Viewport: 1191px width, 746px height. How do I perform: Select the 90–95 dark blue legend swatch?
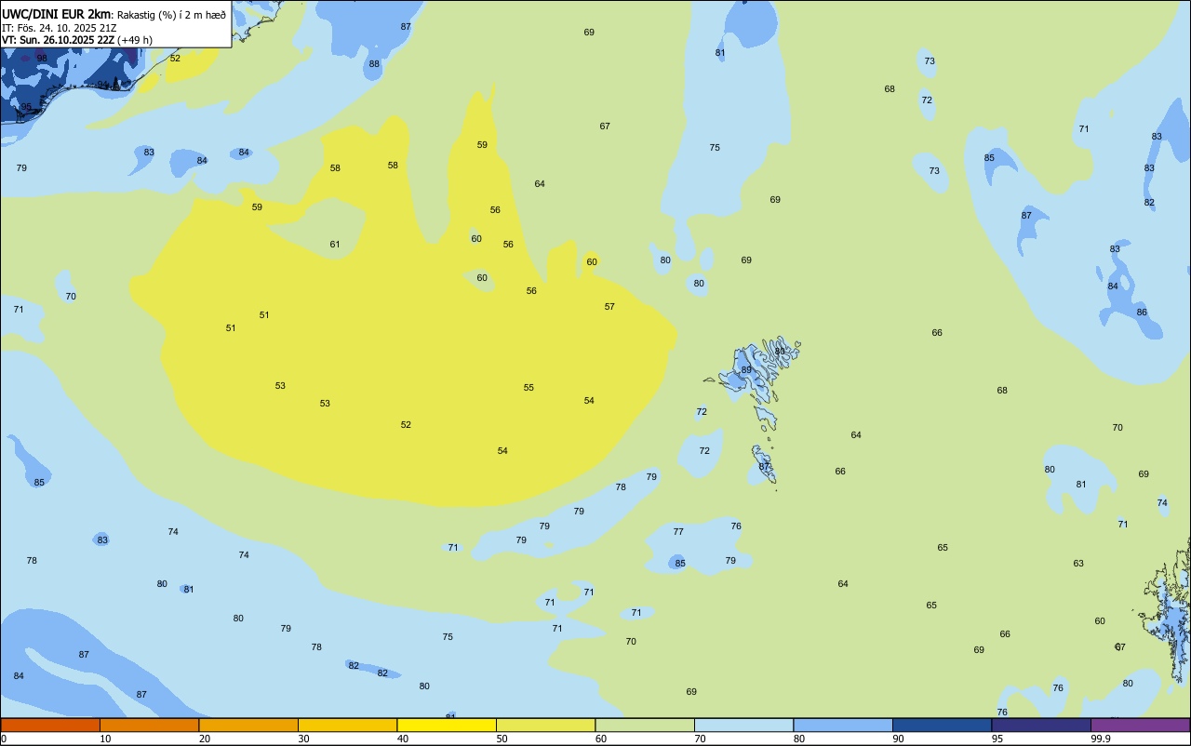pyautogui.click(x=942, y=725)
